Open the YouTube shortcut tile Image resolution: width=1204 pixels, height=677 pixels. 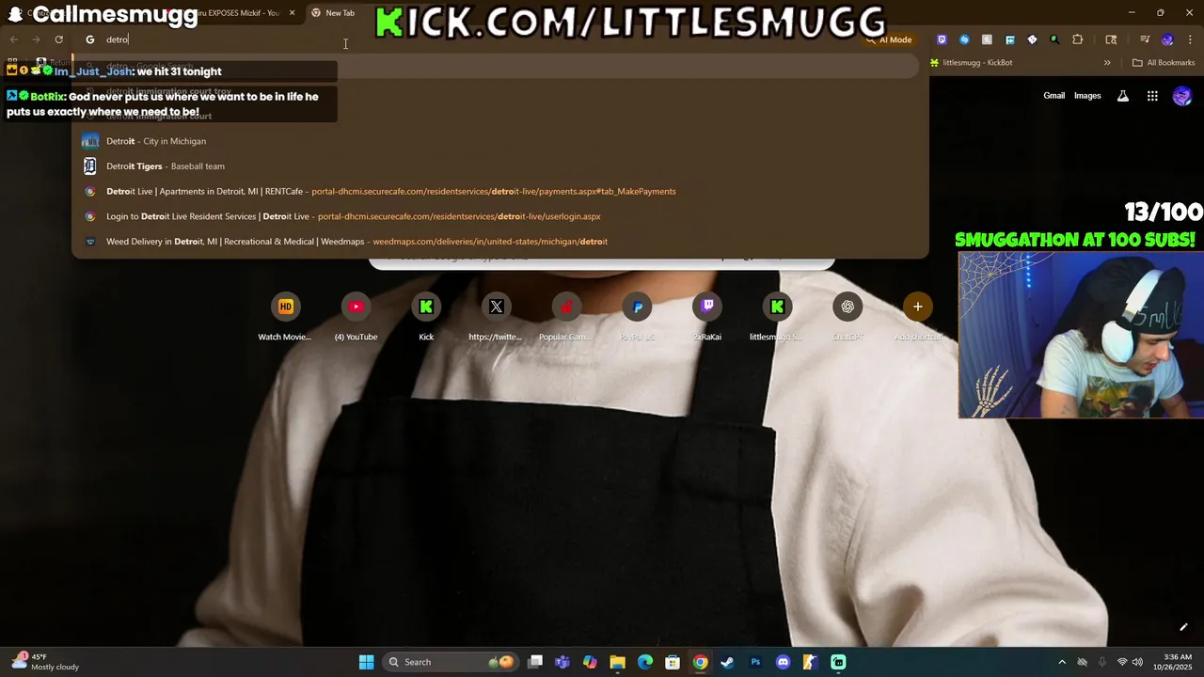(x=356, y=317)
